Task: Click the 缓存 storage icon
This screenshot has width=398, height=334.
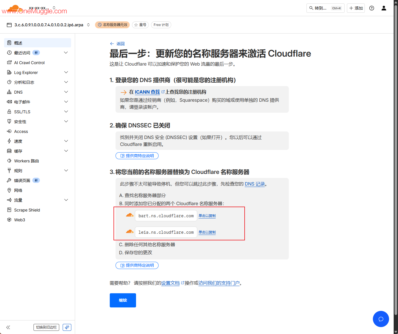Action: (9, 151)
